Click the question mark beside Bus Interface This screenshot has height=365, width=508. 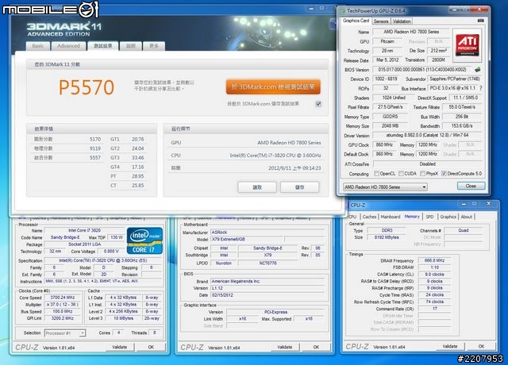click(x=480, y=88)
